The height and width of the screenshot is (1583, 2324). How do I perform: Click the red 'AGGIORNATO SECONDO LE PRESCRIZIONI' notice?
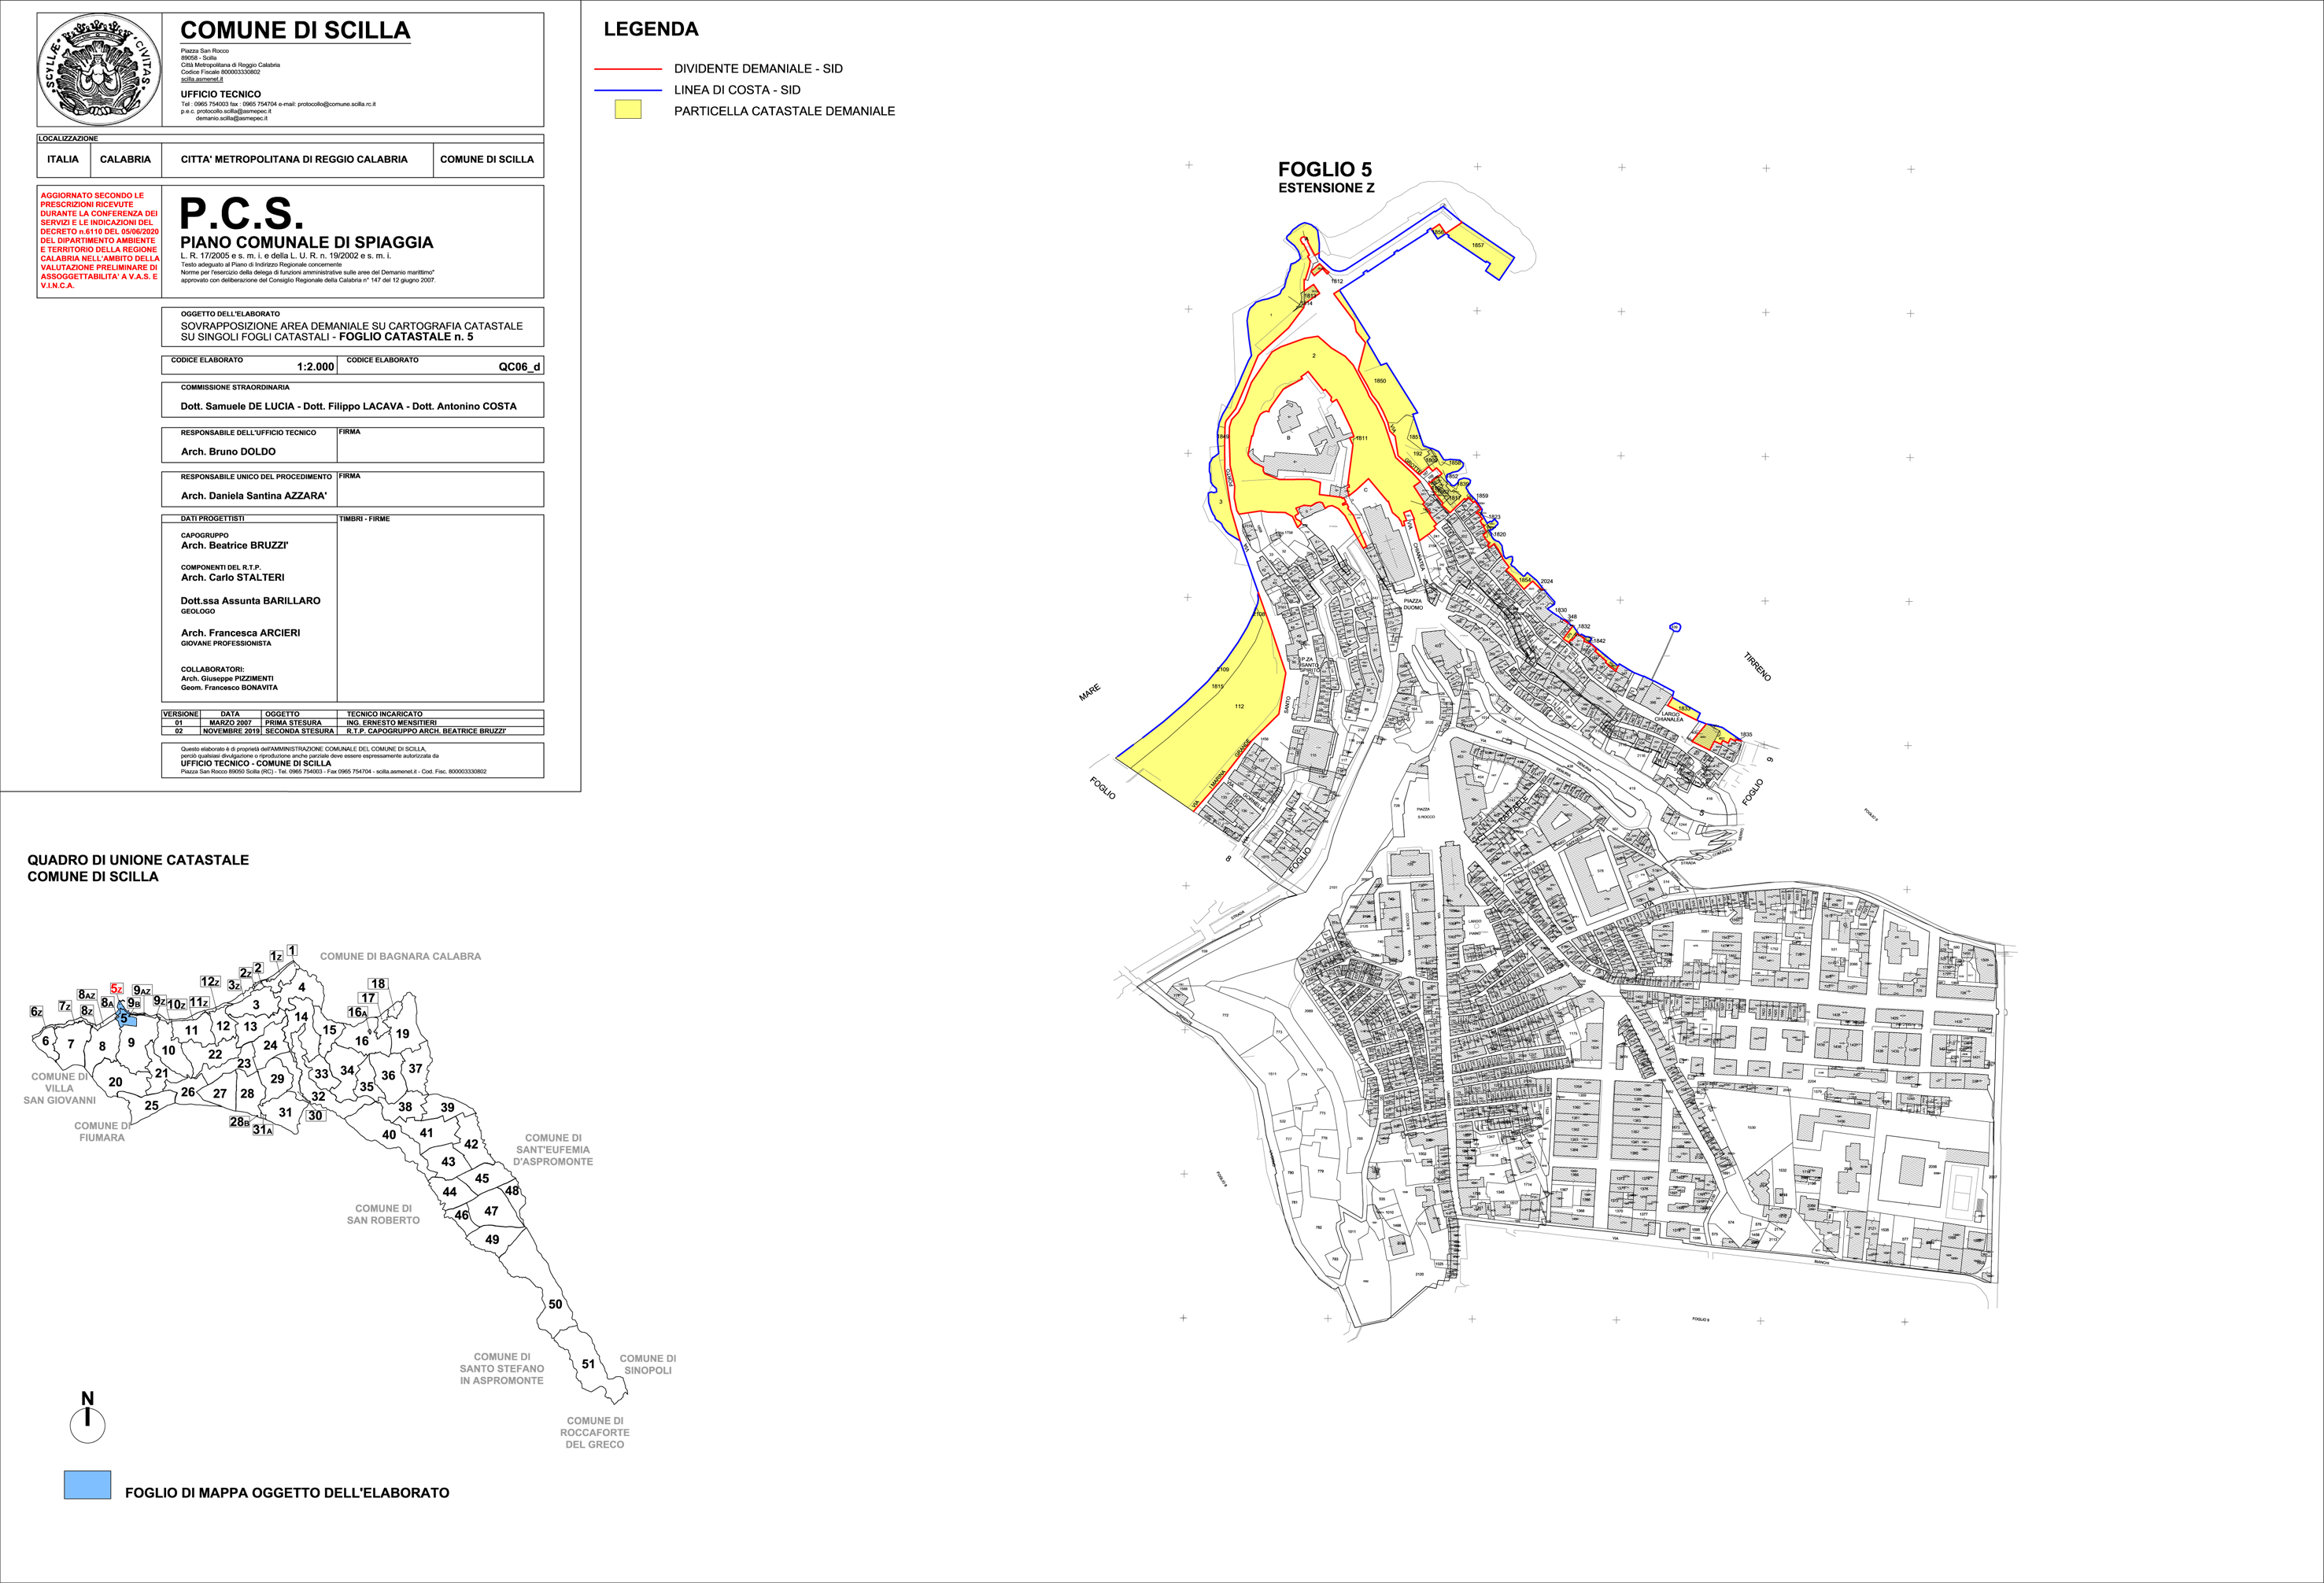pos(100,240)
